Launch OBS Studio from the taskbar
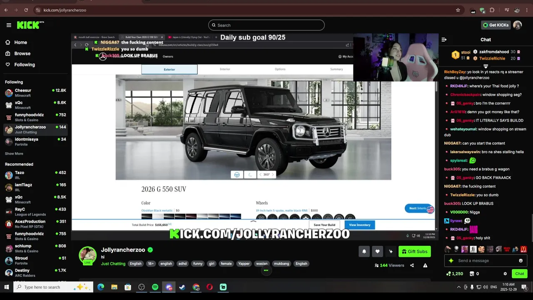Viewport: 533px width, 300px height. pos(142,287)
